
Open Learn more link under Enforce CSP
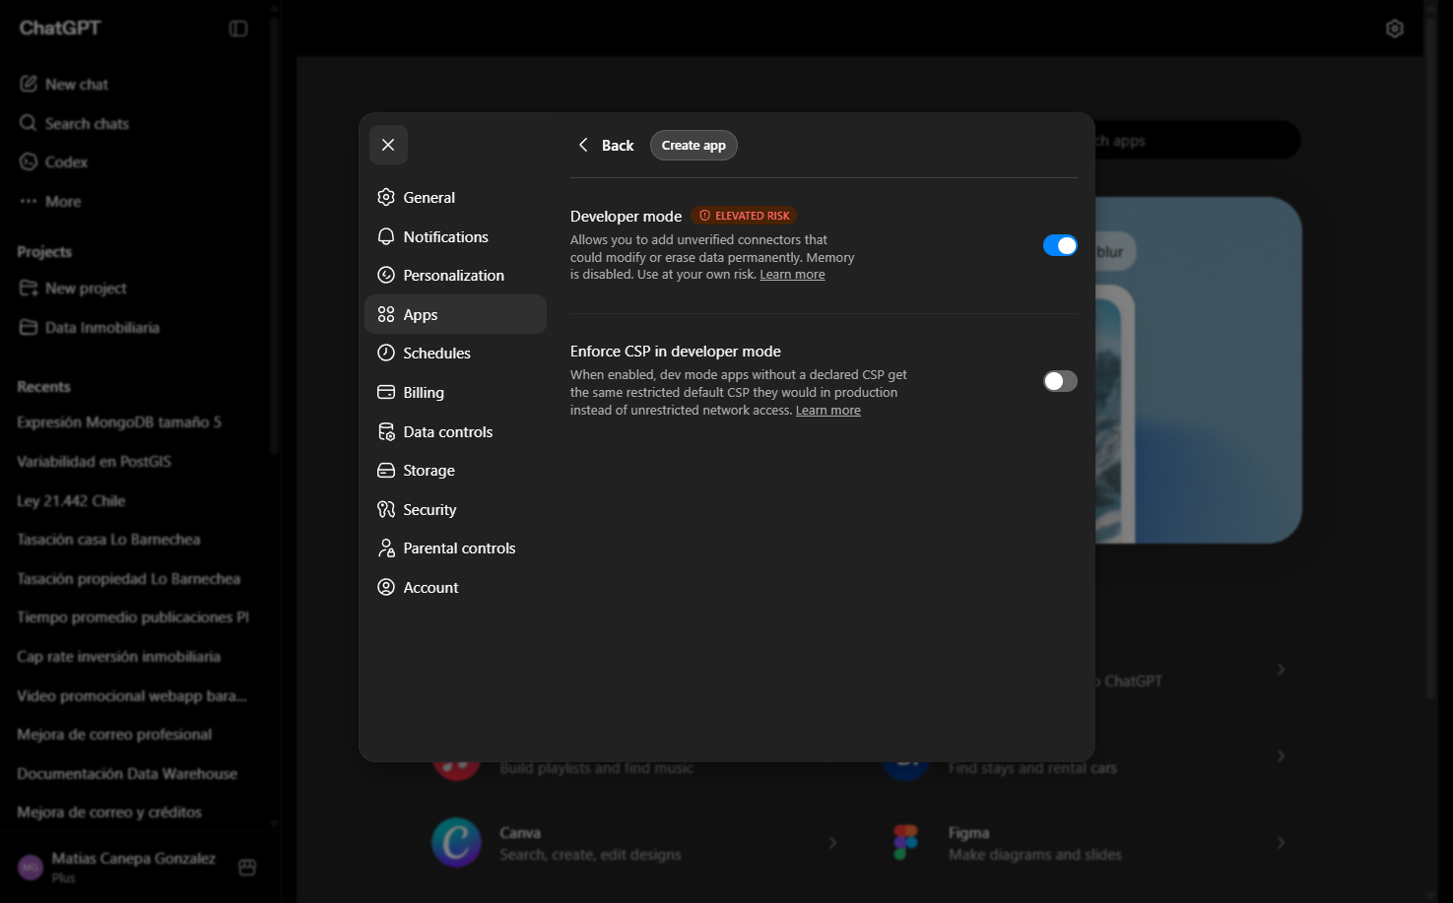[x=827, y=411]
